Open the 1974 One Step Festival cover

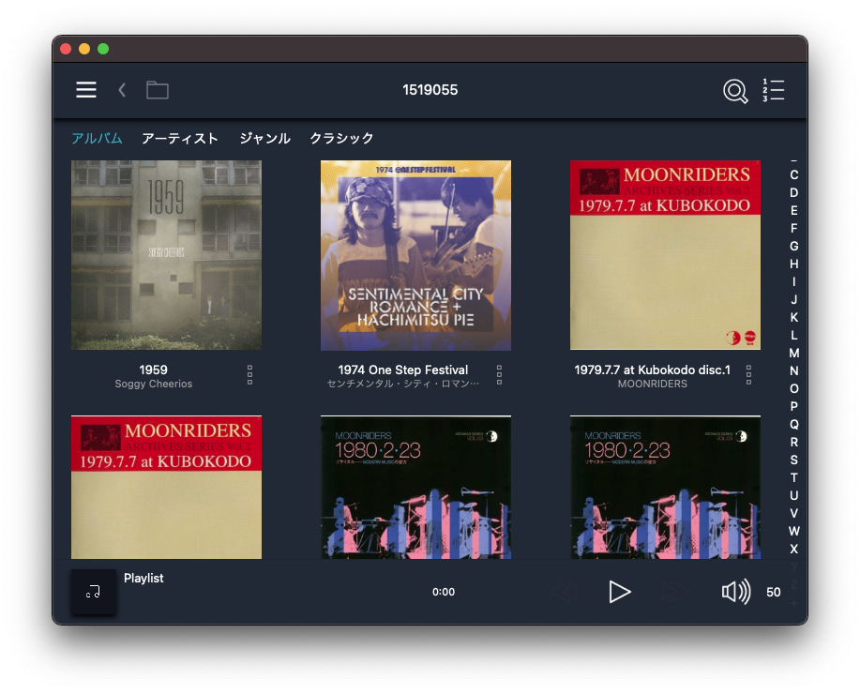point(415,255)
